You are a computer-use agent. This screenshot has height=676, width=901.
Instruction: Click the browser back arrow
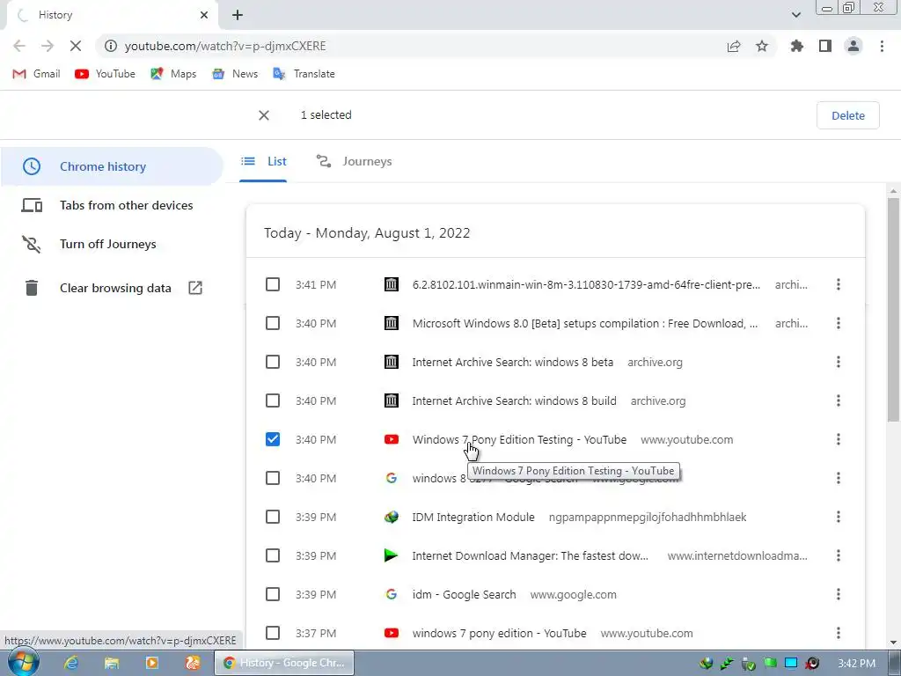19,46
